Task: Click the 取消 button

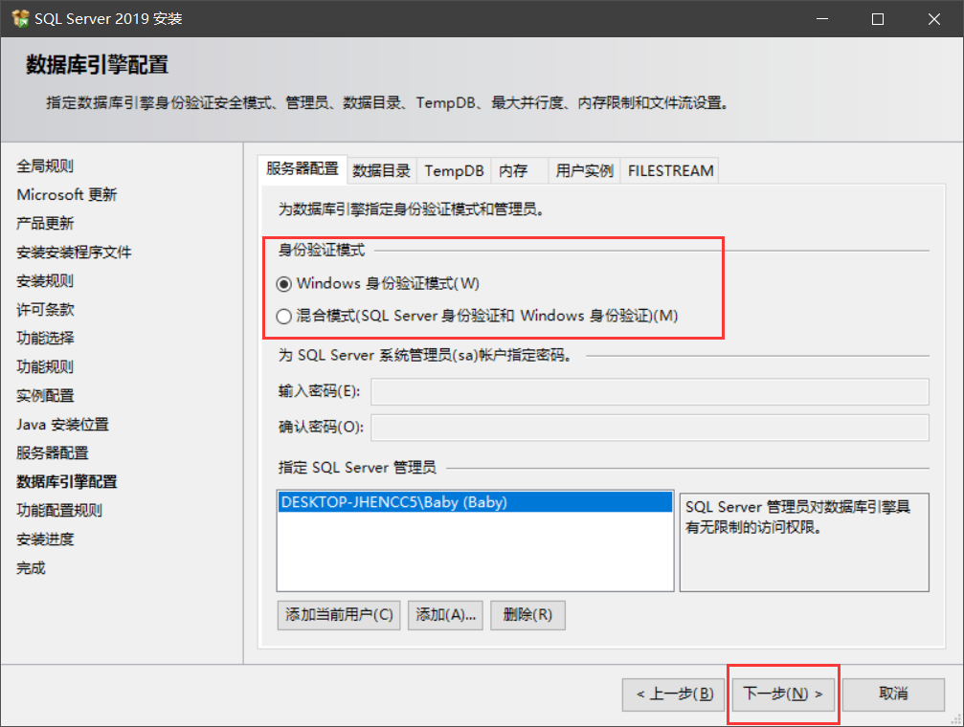Action: (893, 694)
